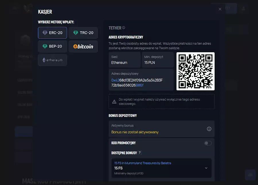Screen dimensions: 258x185
Task: Click the Min. depozyt 15 PLN field
Action: pyautogui.click(x=158, y=60)
